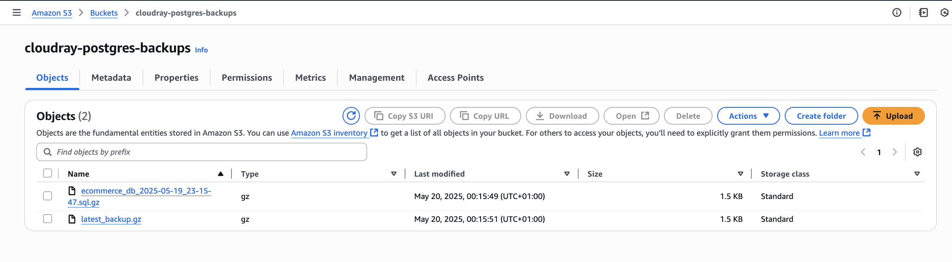This screenshot has width=952, height=262.
Task: Sort table by the Name column arrow
Action: click(x=220, y=173)
